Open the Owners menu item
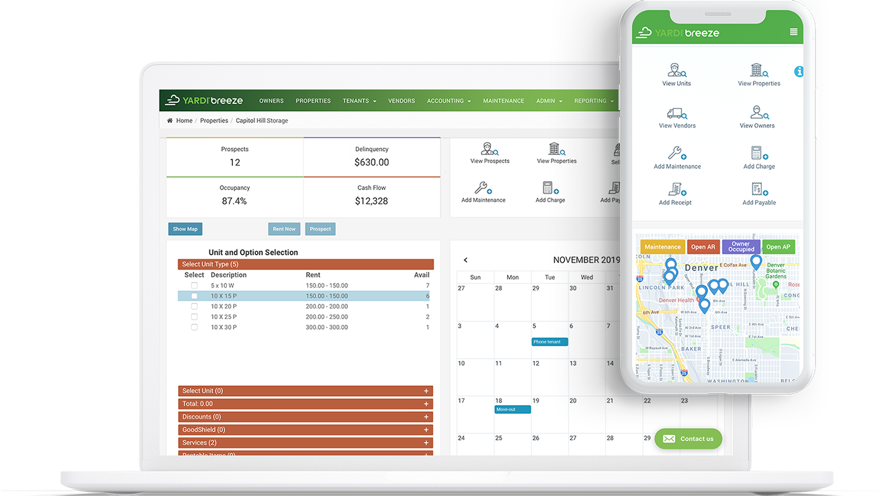 (271, 101)
